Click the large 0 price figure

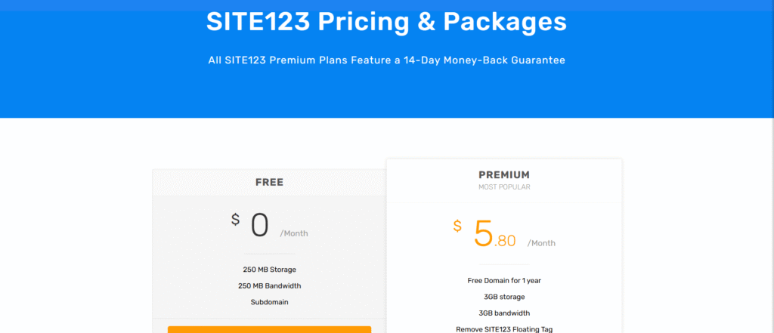259,226
